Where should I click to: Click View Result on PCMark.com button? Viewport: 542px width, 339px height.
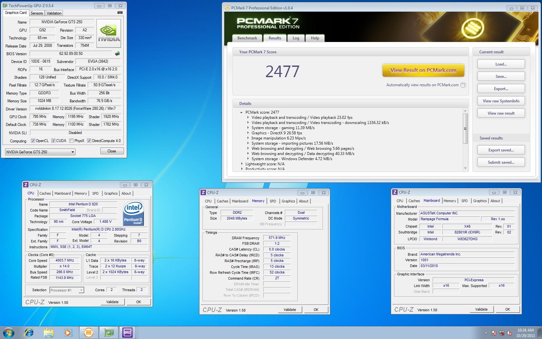423,70
